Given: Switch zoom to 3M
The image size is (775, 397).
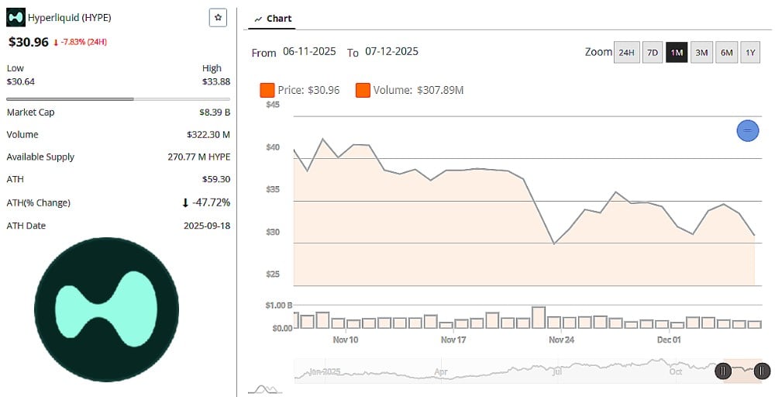Looking at the screenshot, I should [x=701, y=53].
